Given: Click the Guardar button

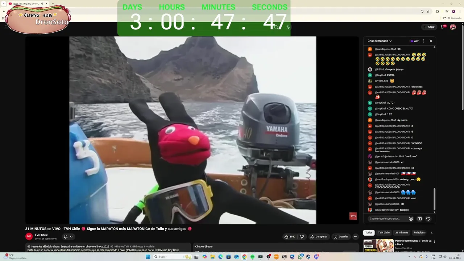Looking at the screenshot, I should 341,237.
